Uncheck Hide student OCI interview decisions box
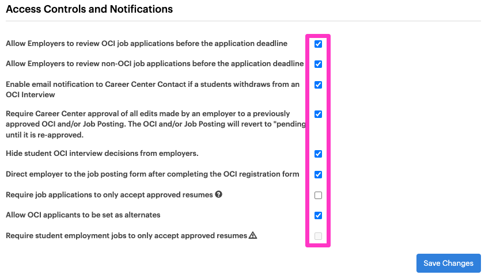 tap(318, 154)
